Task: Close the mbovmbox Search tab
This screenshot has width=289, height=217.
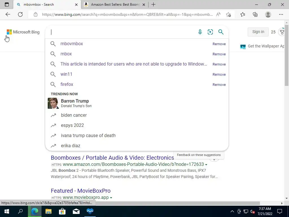Action: [76, 5]
